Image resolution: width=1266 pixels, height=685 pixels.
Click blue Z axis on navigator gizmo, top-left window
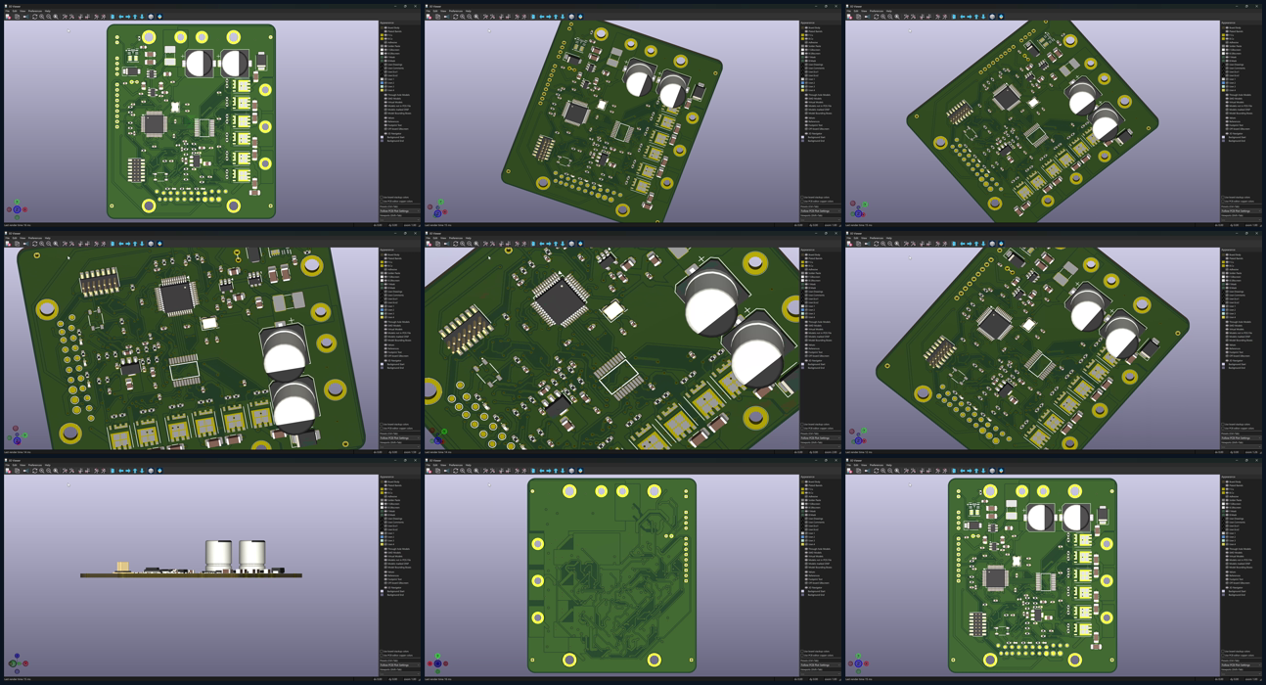tap(17, 209)
